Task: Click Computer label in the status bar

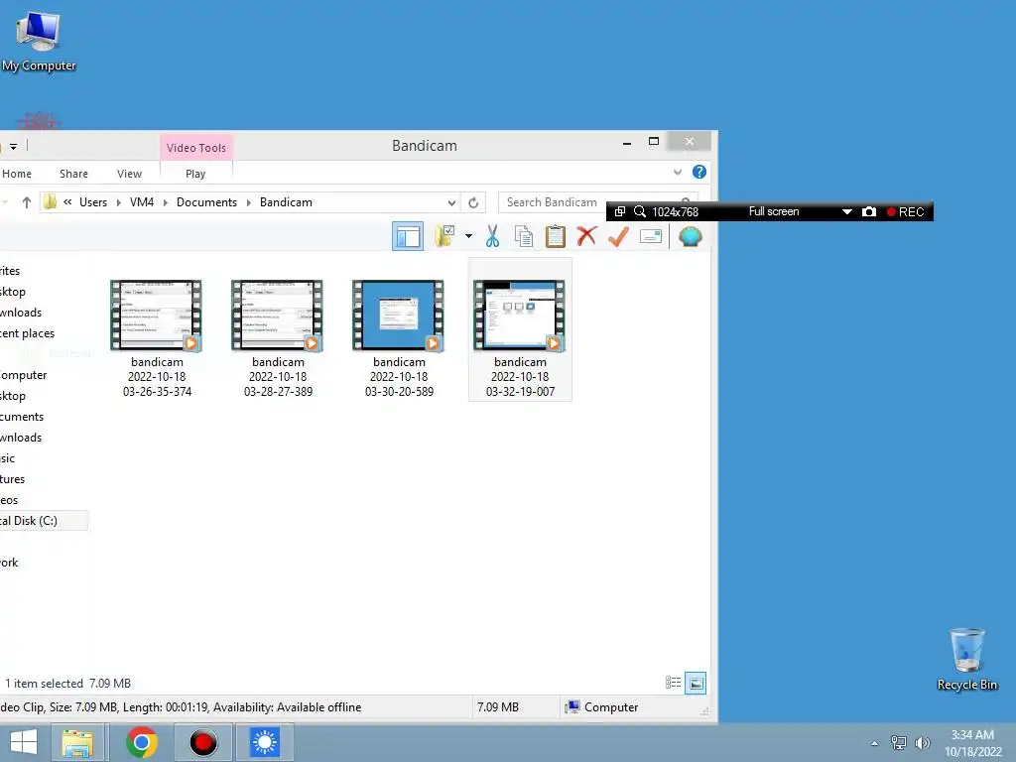Action: pos(611,706)
